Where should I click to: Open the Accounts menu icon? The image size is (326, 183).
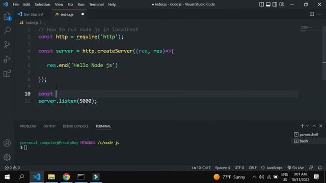(x=7, y=143)
